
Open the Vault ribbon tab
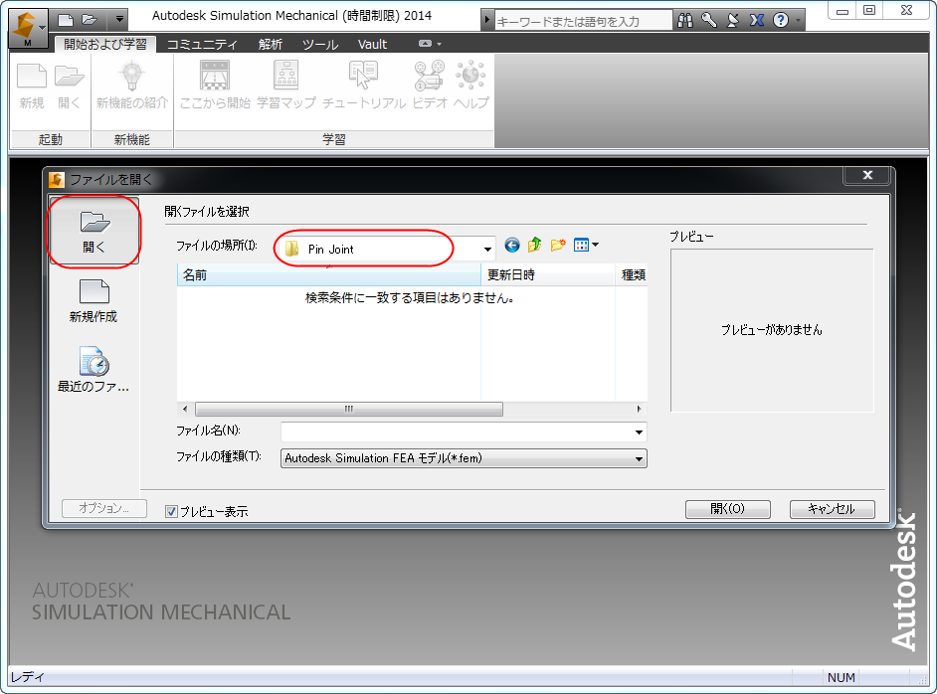click(x=372, y=44)
